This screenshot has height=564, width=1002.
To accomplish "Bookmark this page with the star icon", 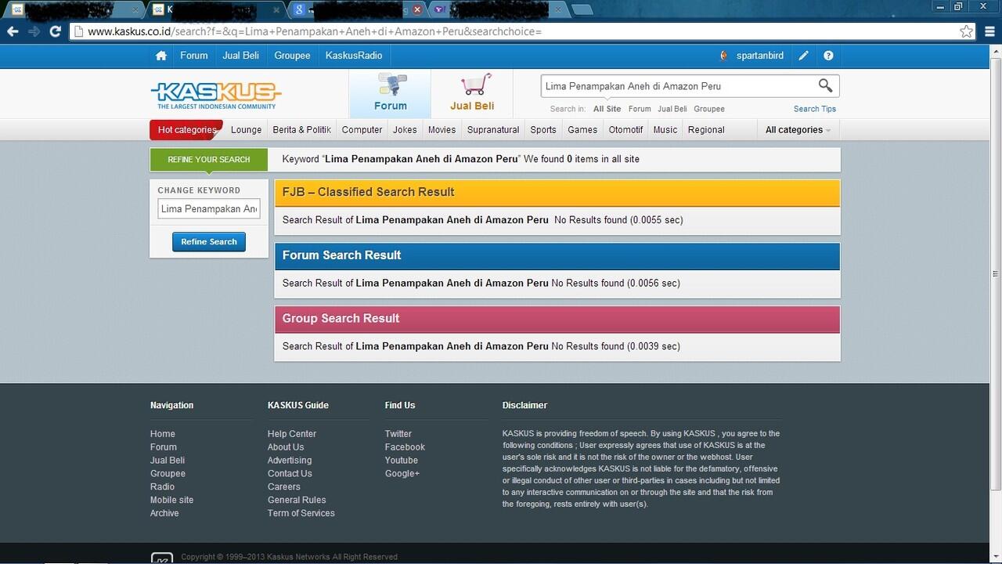I will (967, 31).
